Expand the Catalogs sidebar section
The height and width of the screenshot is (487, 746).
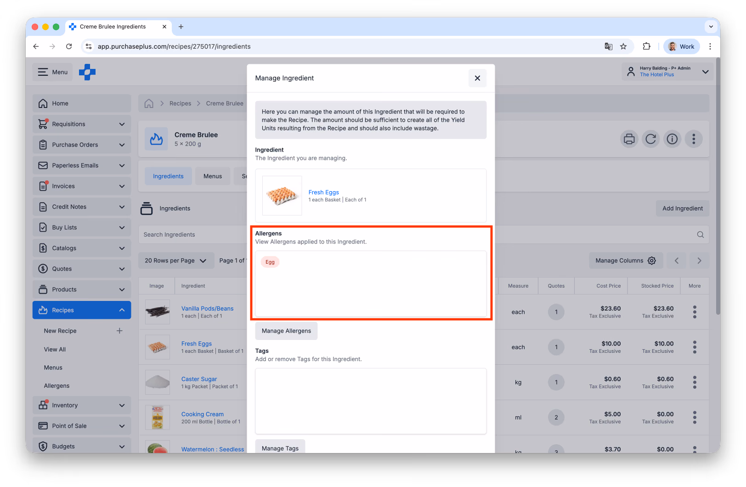click(82, 248)
